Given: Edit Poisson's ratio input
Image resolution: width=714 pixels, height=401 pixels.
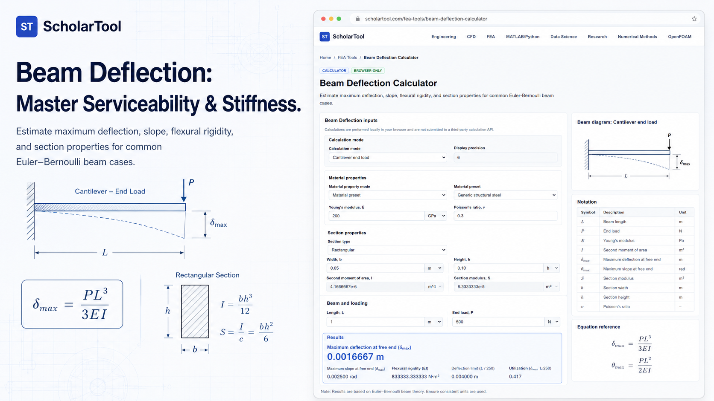Looking at the screenshot, I should (x=505, y=216).
